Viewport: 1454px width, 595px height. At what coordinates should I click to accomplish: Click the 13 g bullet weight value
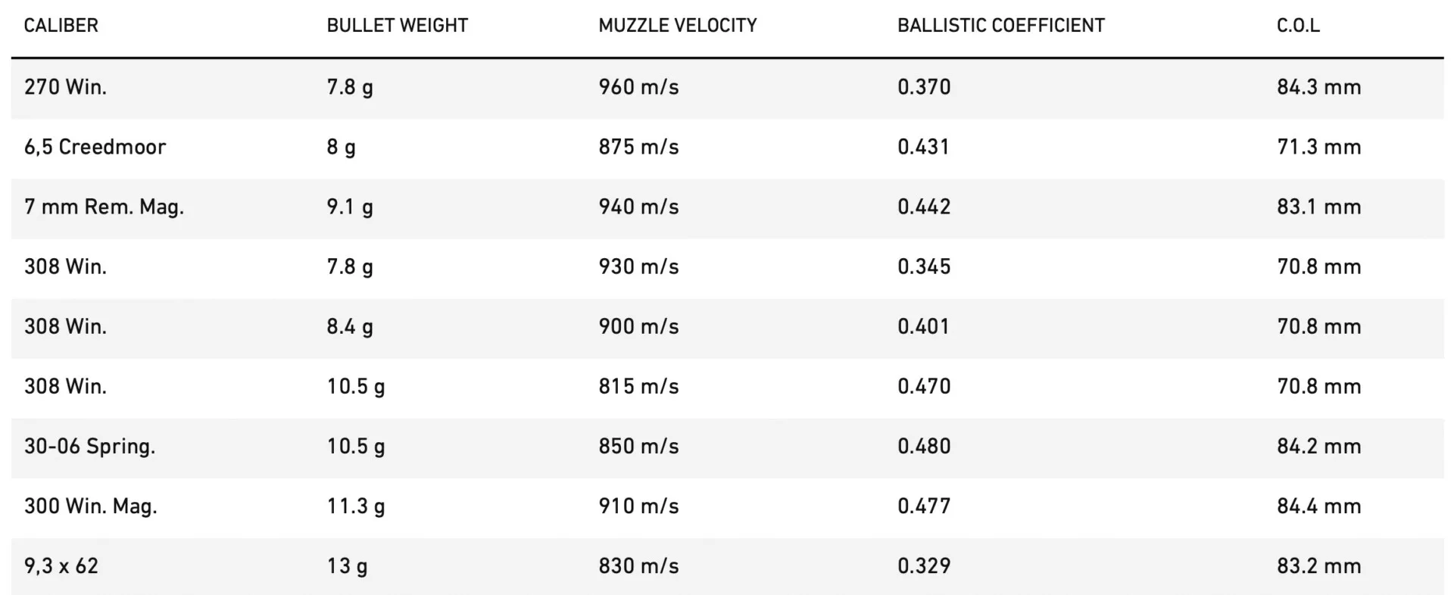tap(347, 565)
